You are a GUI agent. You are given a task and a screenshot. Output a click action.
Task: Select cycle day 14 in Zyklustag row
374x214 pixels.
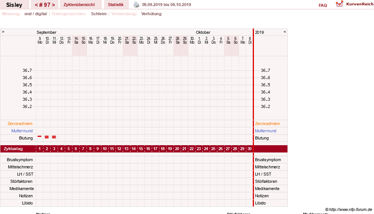tap(133, 149)
